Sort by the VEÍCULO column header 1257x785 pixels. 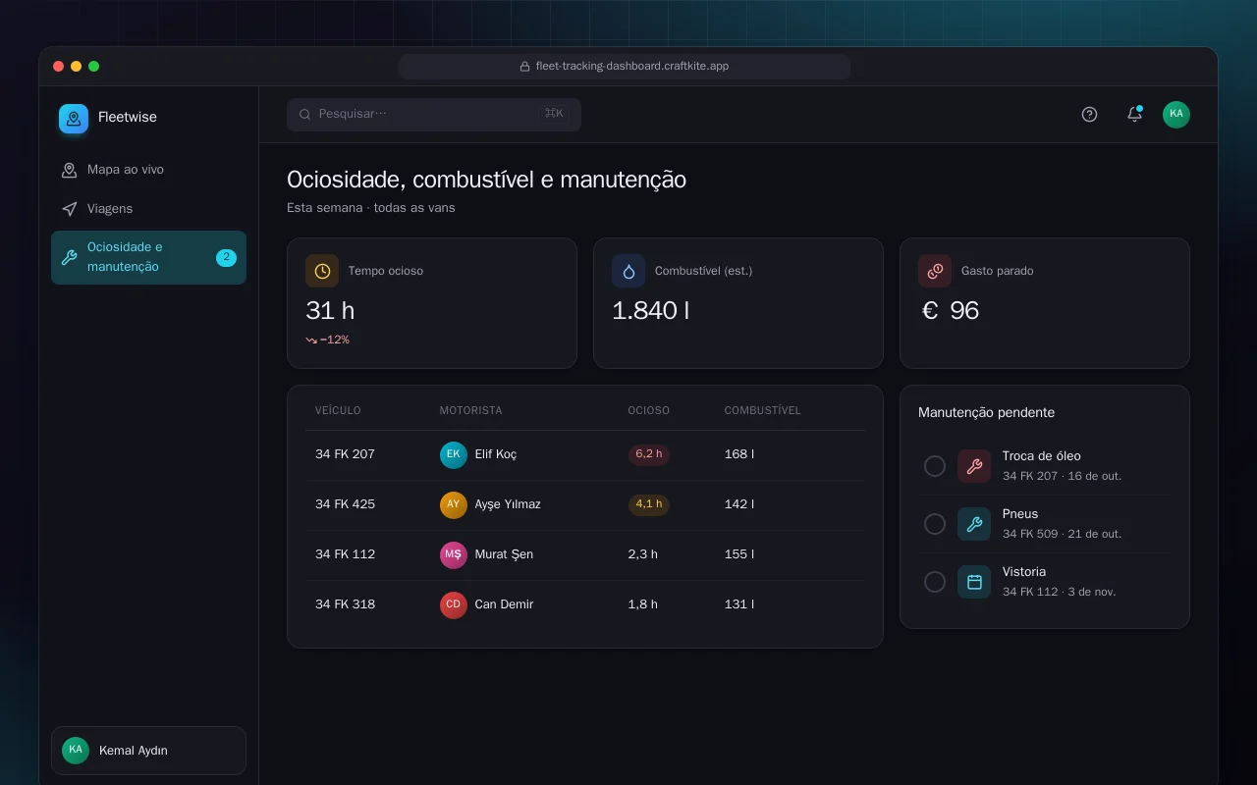338,410
